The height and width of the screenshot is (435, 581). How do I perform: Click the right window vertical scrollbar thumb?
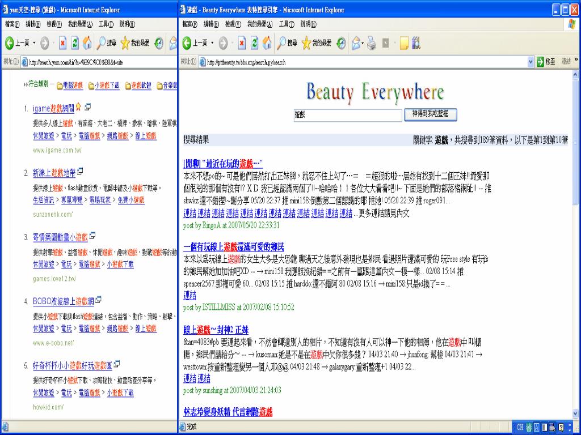575,141
